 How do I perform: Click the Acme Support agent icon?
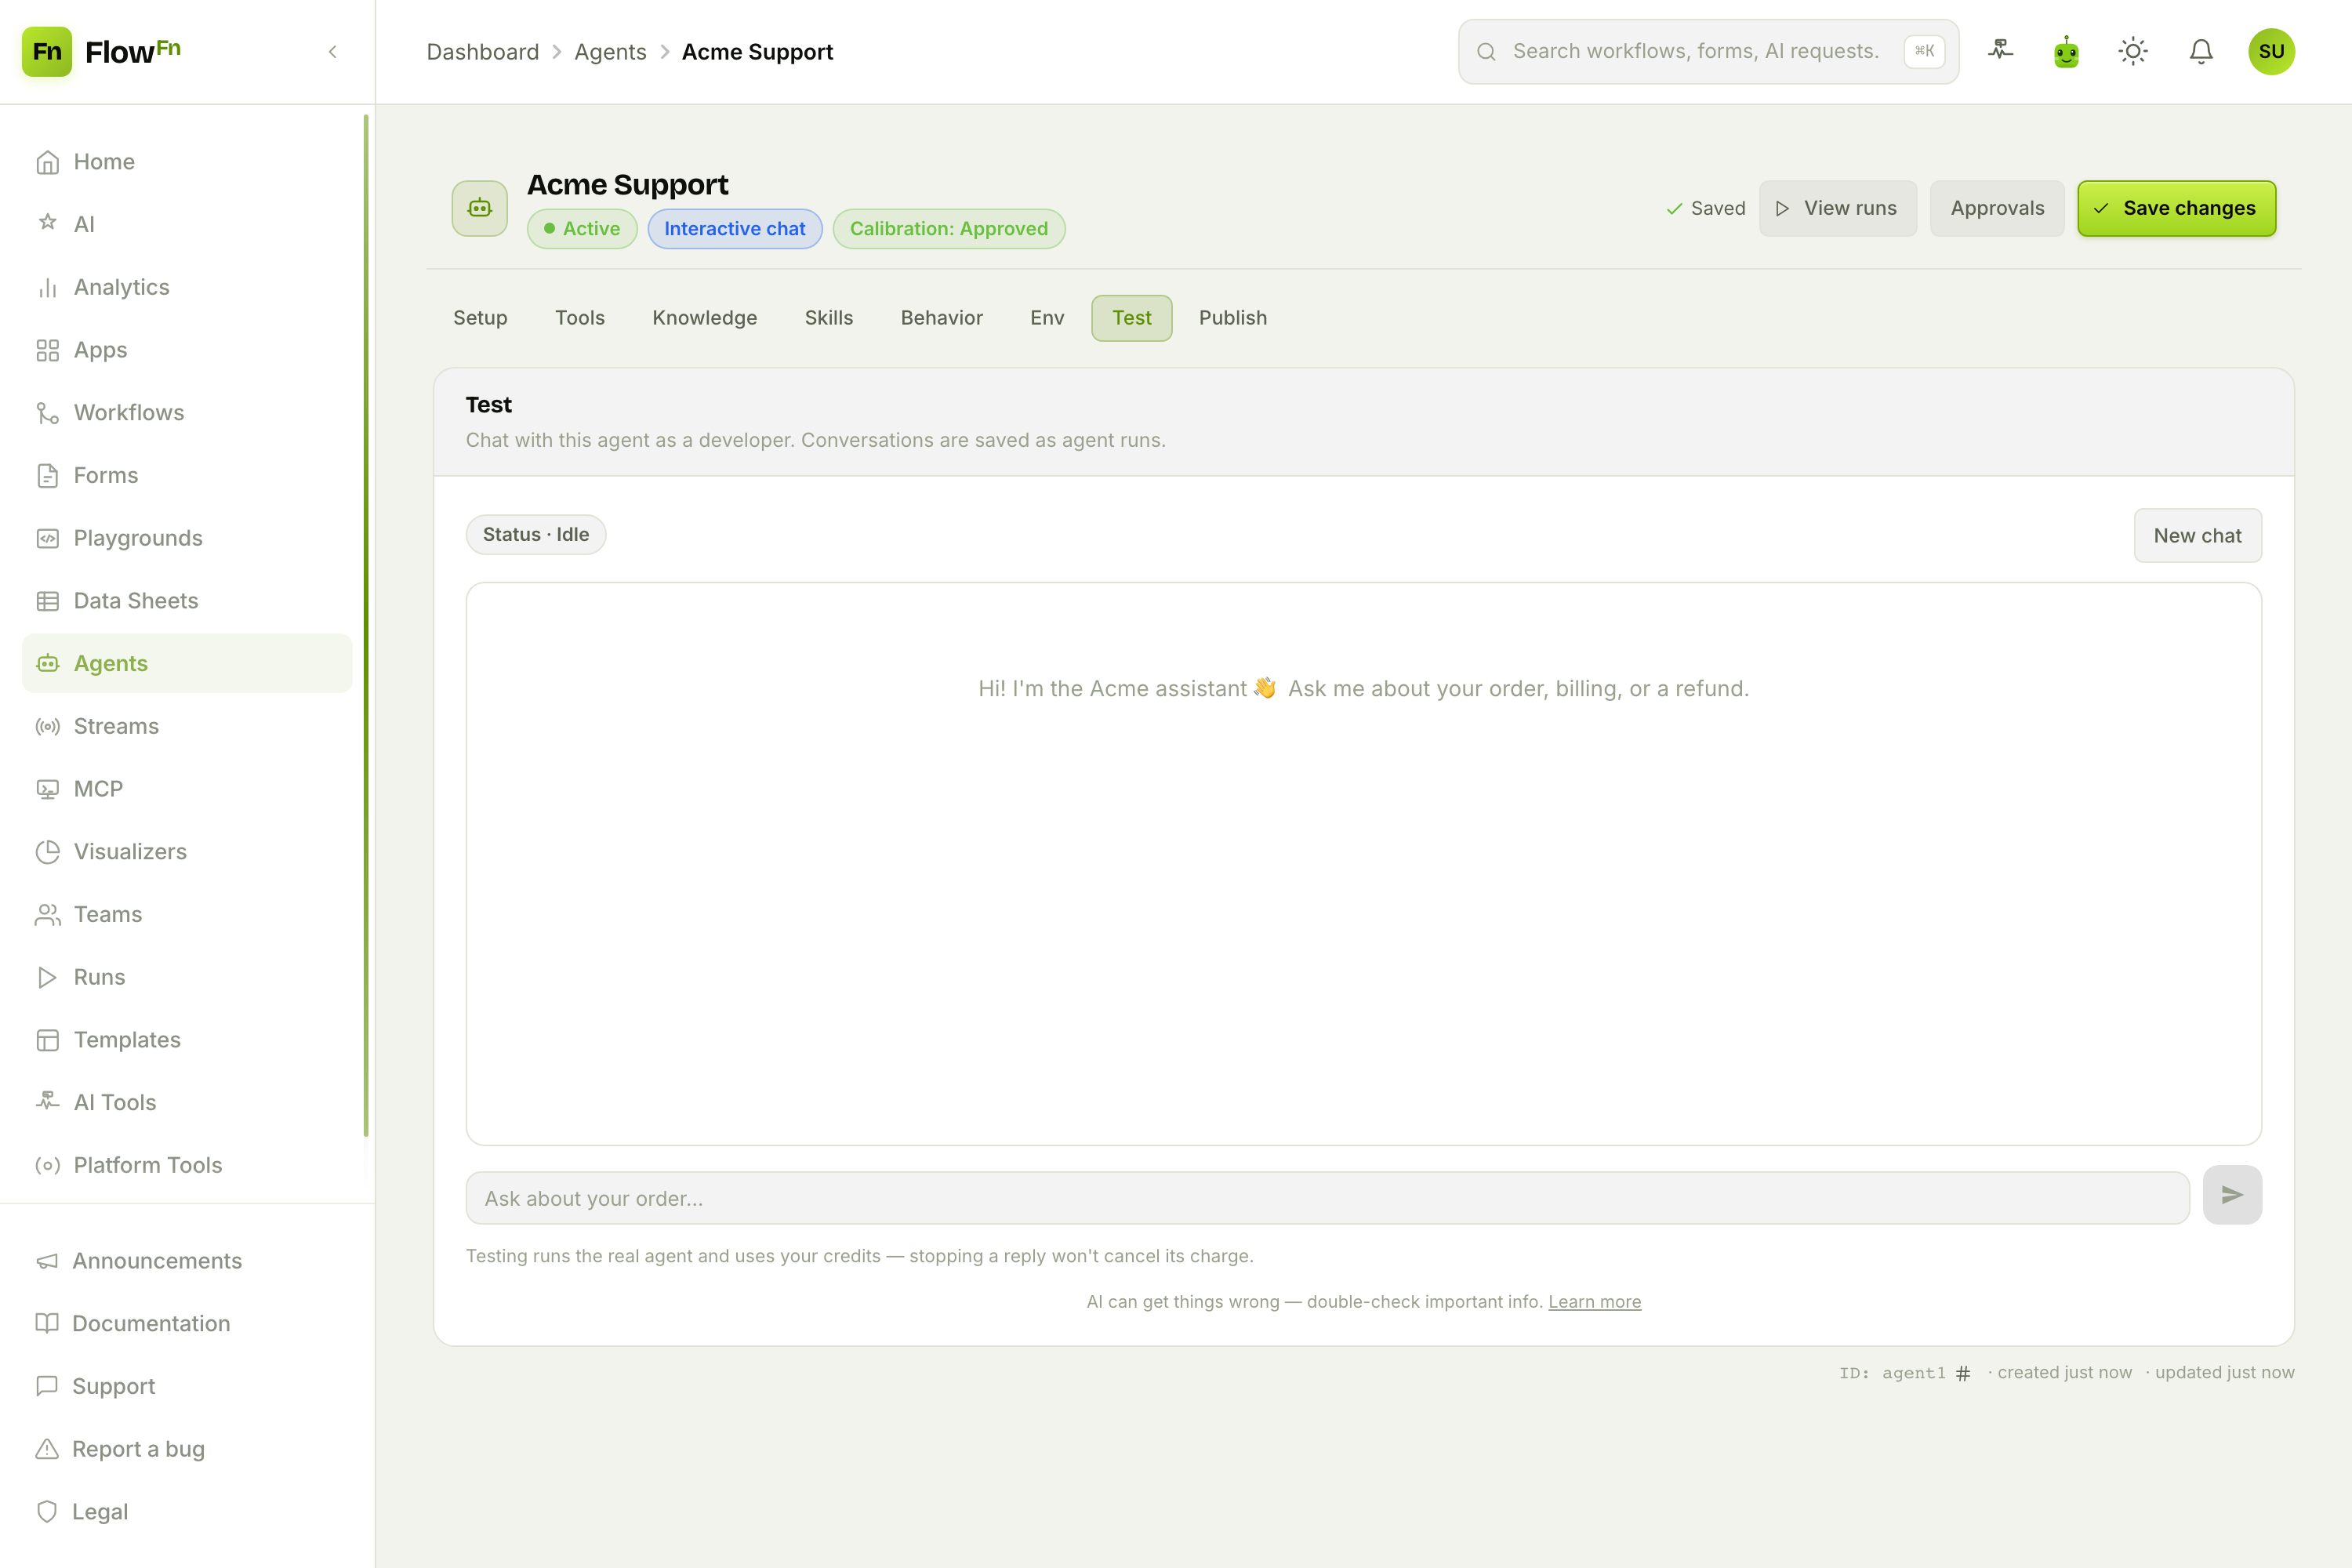pos(480,208)
